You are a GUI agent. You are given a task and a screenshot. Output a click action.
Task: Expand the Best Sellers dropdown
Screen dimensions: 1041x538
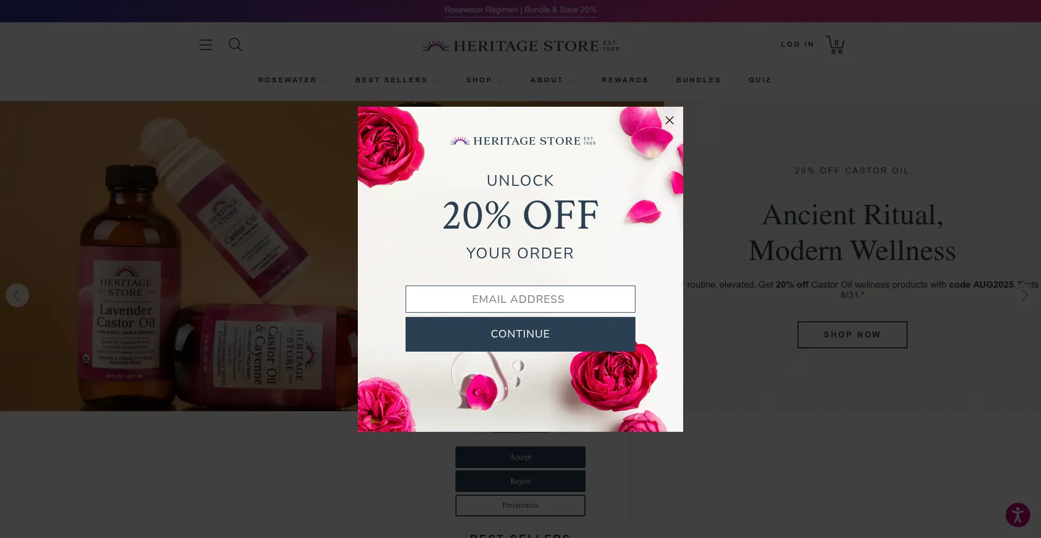coord(396,80)
